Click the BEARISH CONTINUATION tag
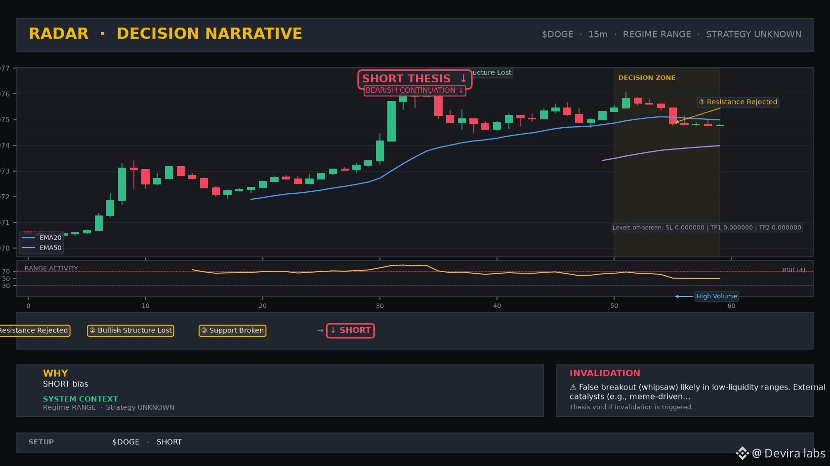Image resolution: width=830 pixels, height=466 pixels. 415,90
